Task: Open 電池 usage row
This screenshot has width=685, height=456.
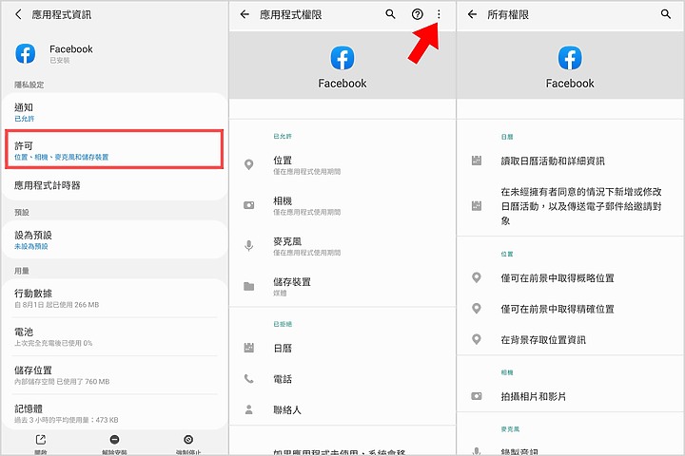Action: coord(114,337)
